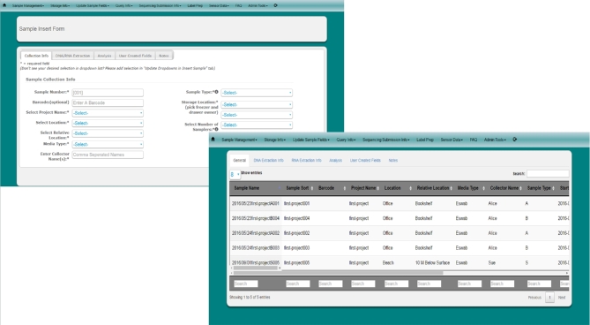The width and height of the screenshot is (590, 325).
Task: Click the Previous pagination button
Action: click(534, 298)
